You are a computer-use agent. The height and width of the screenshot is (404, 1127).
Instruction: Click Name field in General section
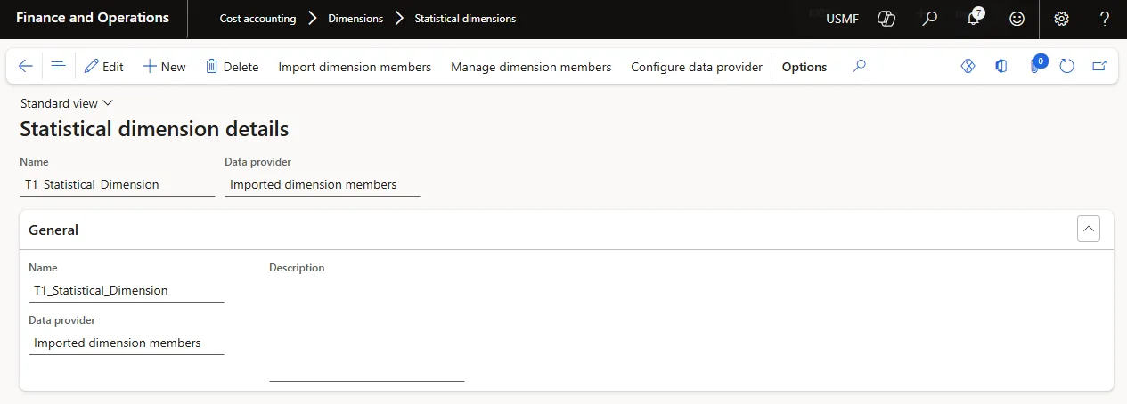click(127, 290)
